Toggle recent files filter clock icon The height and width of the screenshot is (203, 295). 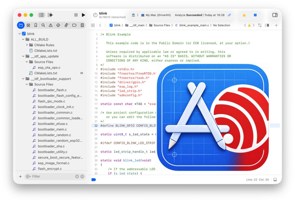77,176
